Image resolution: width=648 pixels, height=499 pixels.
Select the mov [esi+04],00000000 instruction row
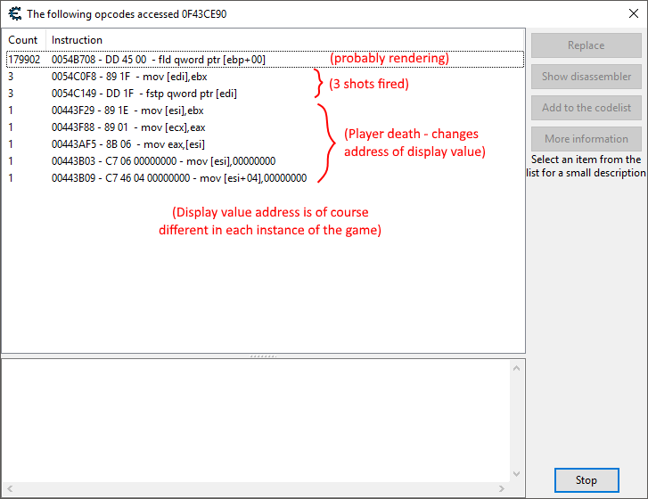[178, 178]
